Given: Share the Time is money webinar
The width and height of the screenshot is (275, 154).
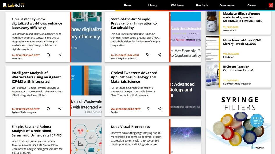Looking at the screenshot, I should click(60, 55).
